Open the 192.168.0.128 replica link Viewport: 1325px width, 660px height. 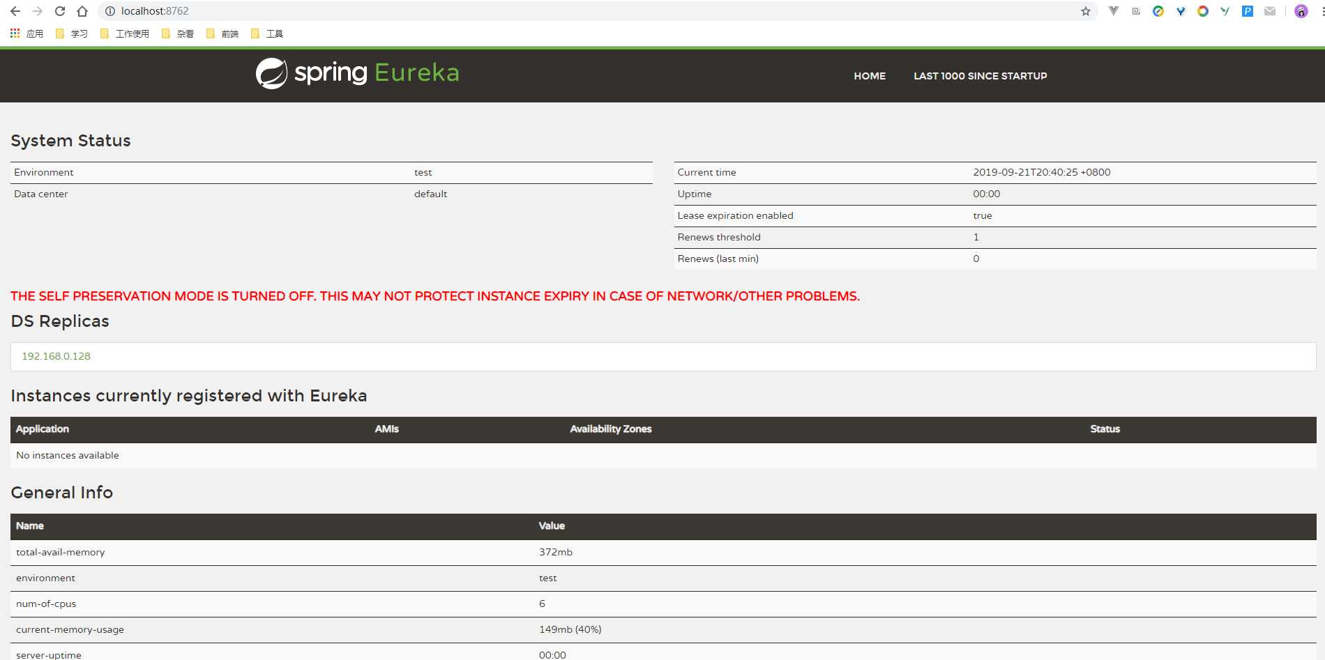56,356
